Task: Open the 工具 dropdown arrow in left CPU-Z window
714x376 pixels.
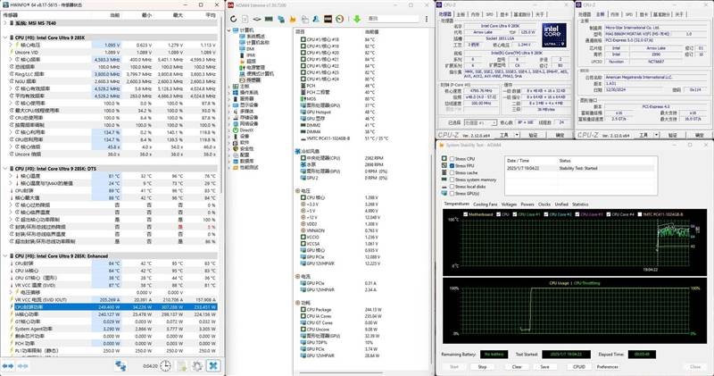Action: coord(517,136)
